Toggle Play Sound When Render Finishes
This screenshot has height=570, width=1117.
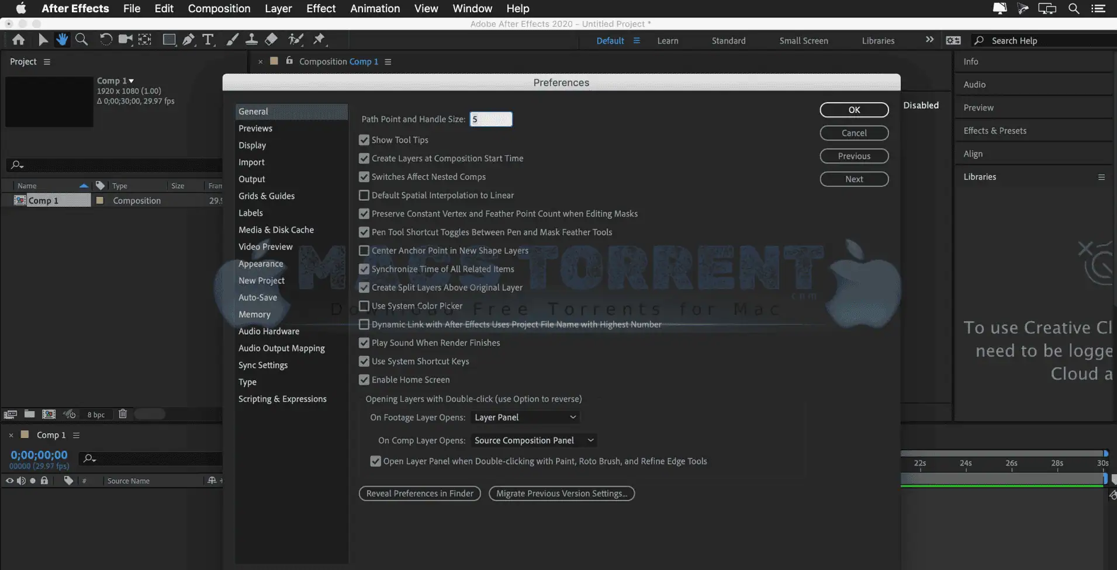click(x=364, y=343)
